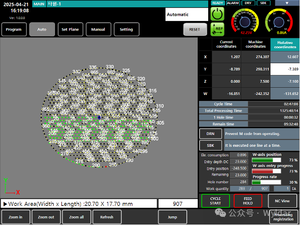The height and width of the screenshot is (225, 300).
Task: Click the 907 field beside Work Area
Action: point(178,204)
